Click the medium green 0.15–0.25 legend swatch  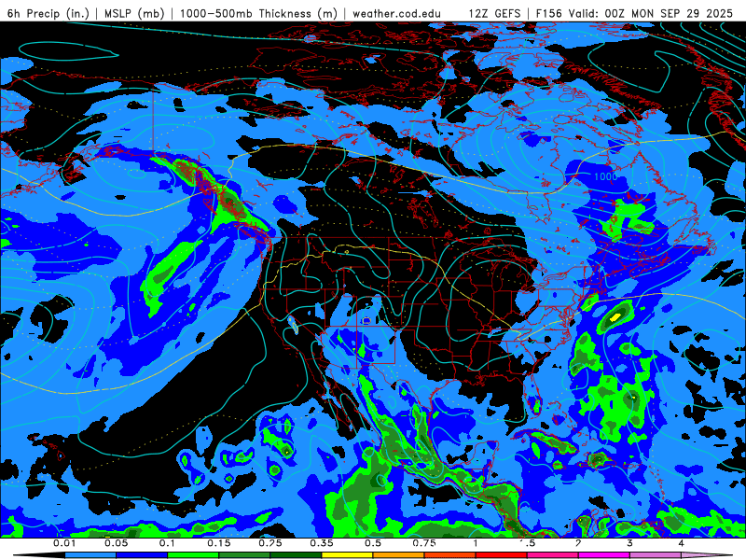pyautogui.click(x=244, y=555)
